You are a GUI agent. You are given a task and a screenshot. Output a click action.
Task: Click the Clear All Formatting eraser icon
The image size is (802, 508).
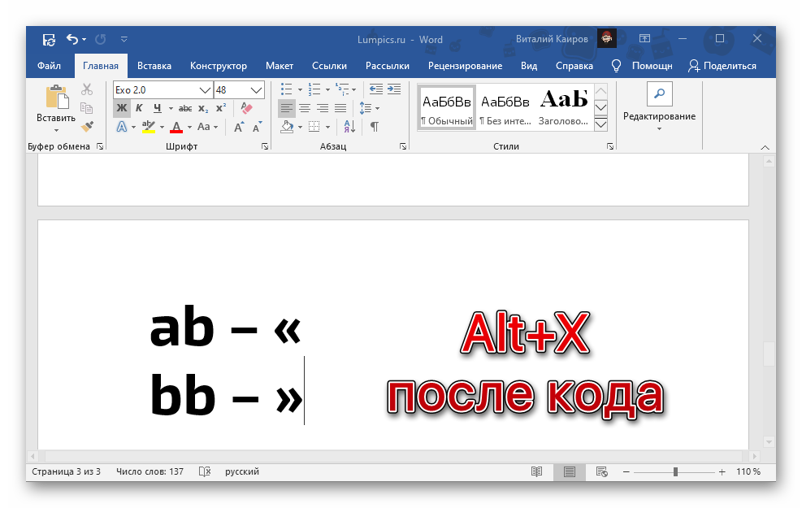point(248,108)
